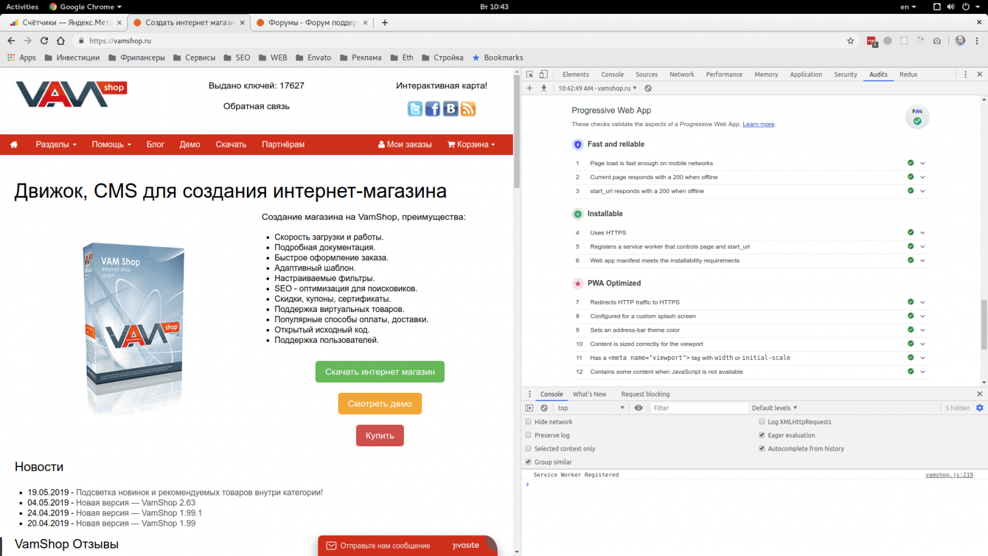The width and height of the screenshot is (988, 556).
Task: Open the Помощь dropdown menu
Action: (112, 144)
